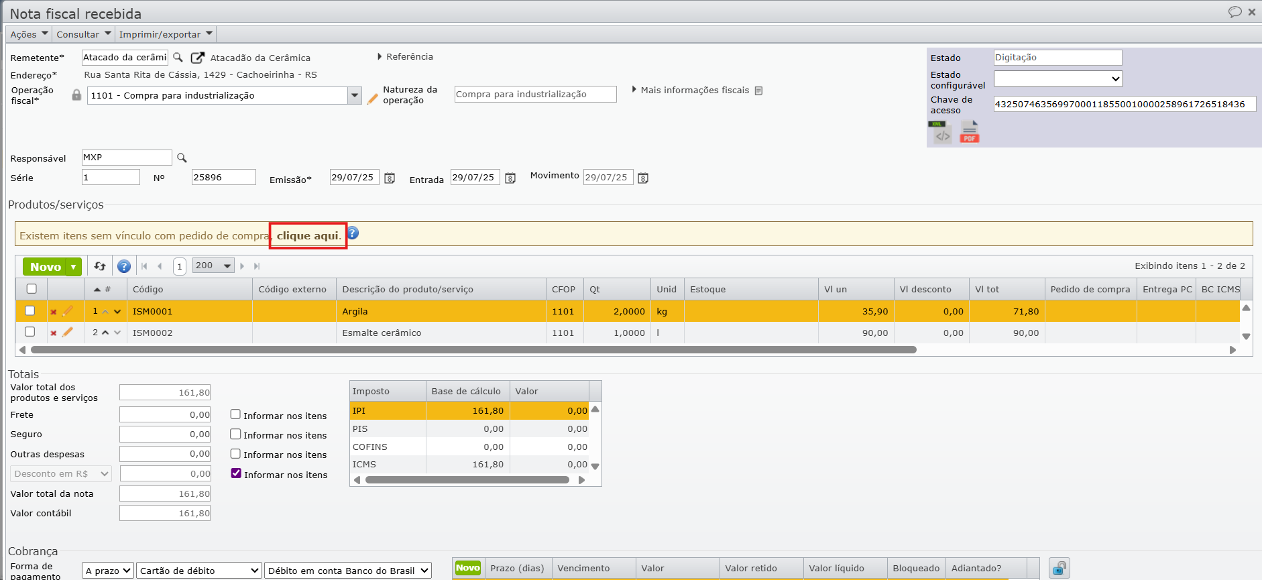Screen dimensions: 1262x580
Task: Click the Chave de acesso field
Action: click(x=1125, y=104)
